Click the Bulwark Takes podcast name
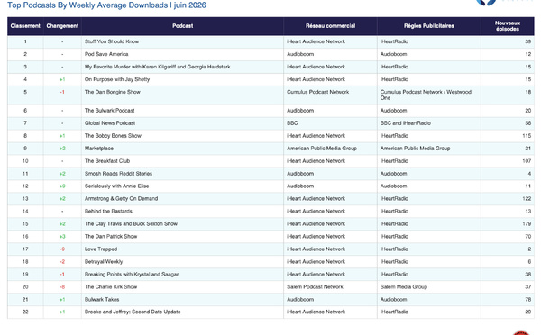541x335 pixels. point(102,300)
